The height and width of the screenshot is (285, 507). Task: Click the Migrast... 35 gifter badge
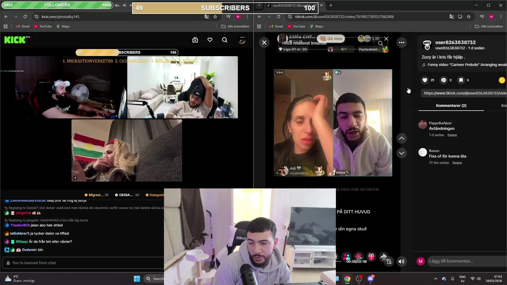tap(97, 195)
